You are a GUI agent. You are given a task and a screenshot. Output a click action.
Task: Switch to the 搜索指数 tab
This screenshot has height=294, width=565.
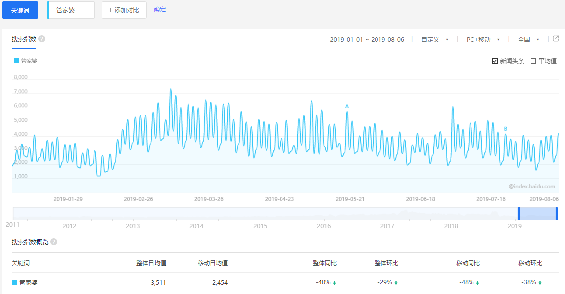pos(24,39)
